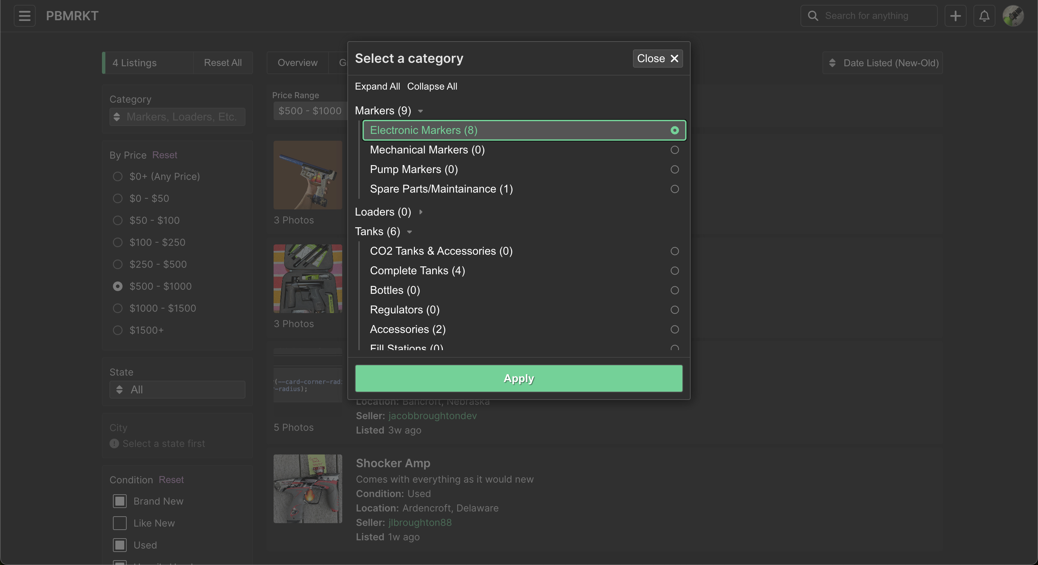This screenshot has height=565, width=1038.
Task: Switch to the Overview tab
Action: coord(297,62)
